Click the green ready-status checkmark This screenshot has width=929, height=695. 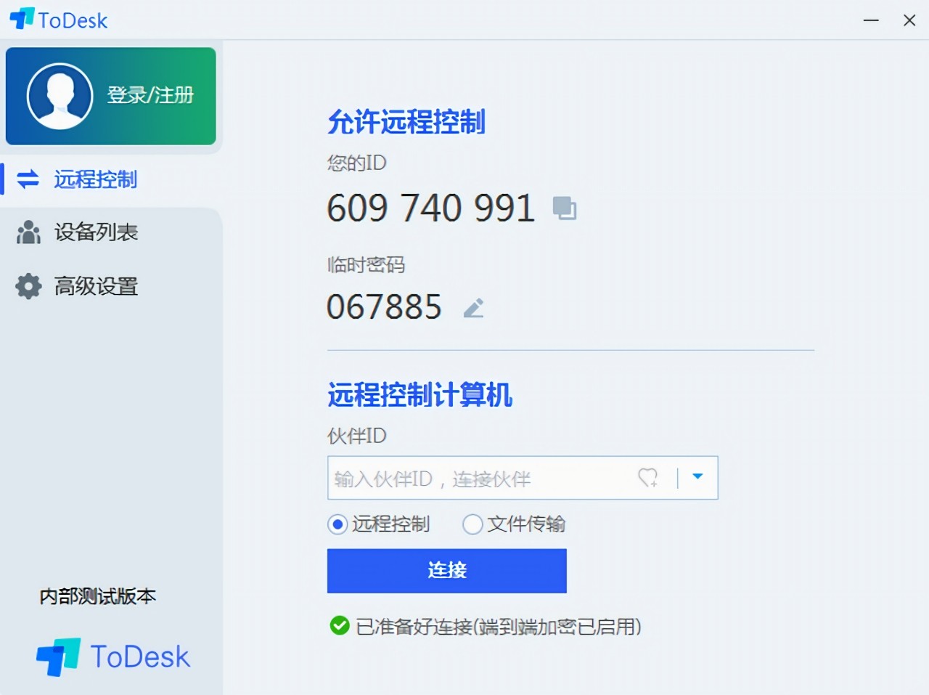pyautogui.click(x=338, y=626)
